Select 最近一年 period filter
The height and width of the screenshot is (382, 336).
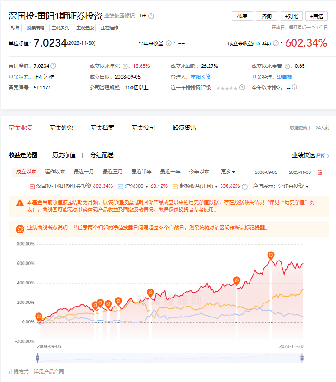[170, 172]
